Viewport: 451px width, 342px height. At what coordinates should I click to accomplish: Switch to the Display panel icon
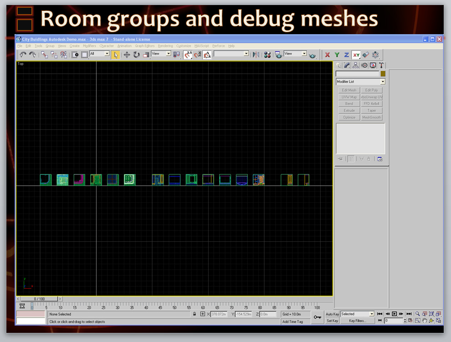pos(373,66)
